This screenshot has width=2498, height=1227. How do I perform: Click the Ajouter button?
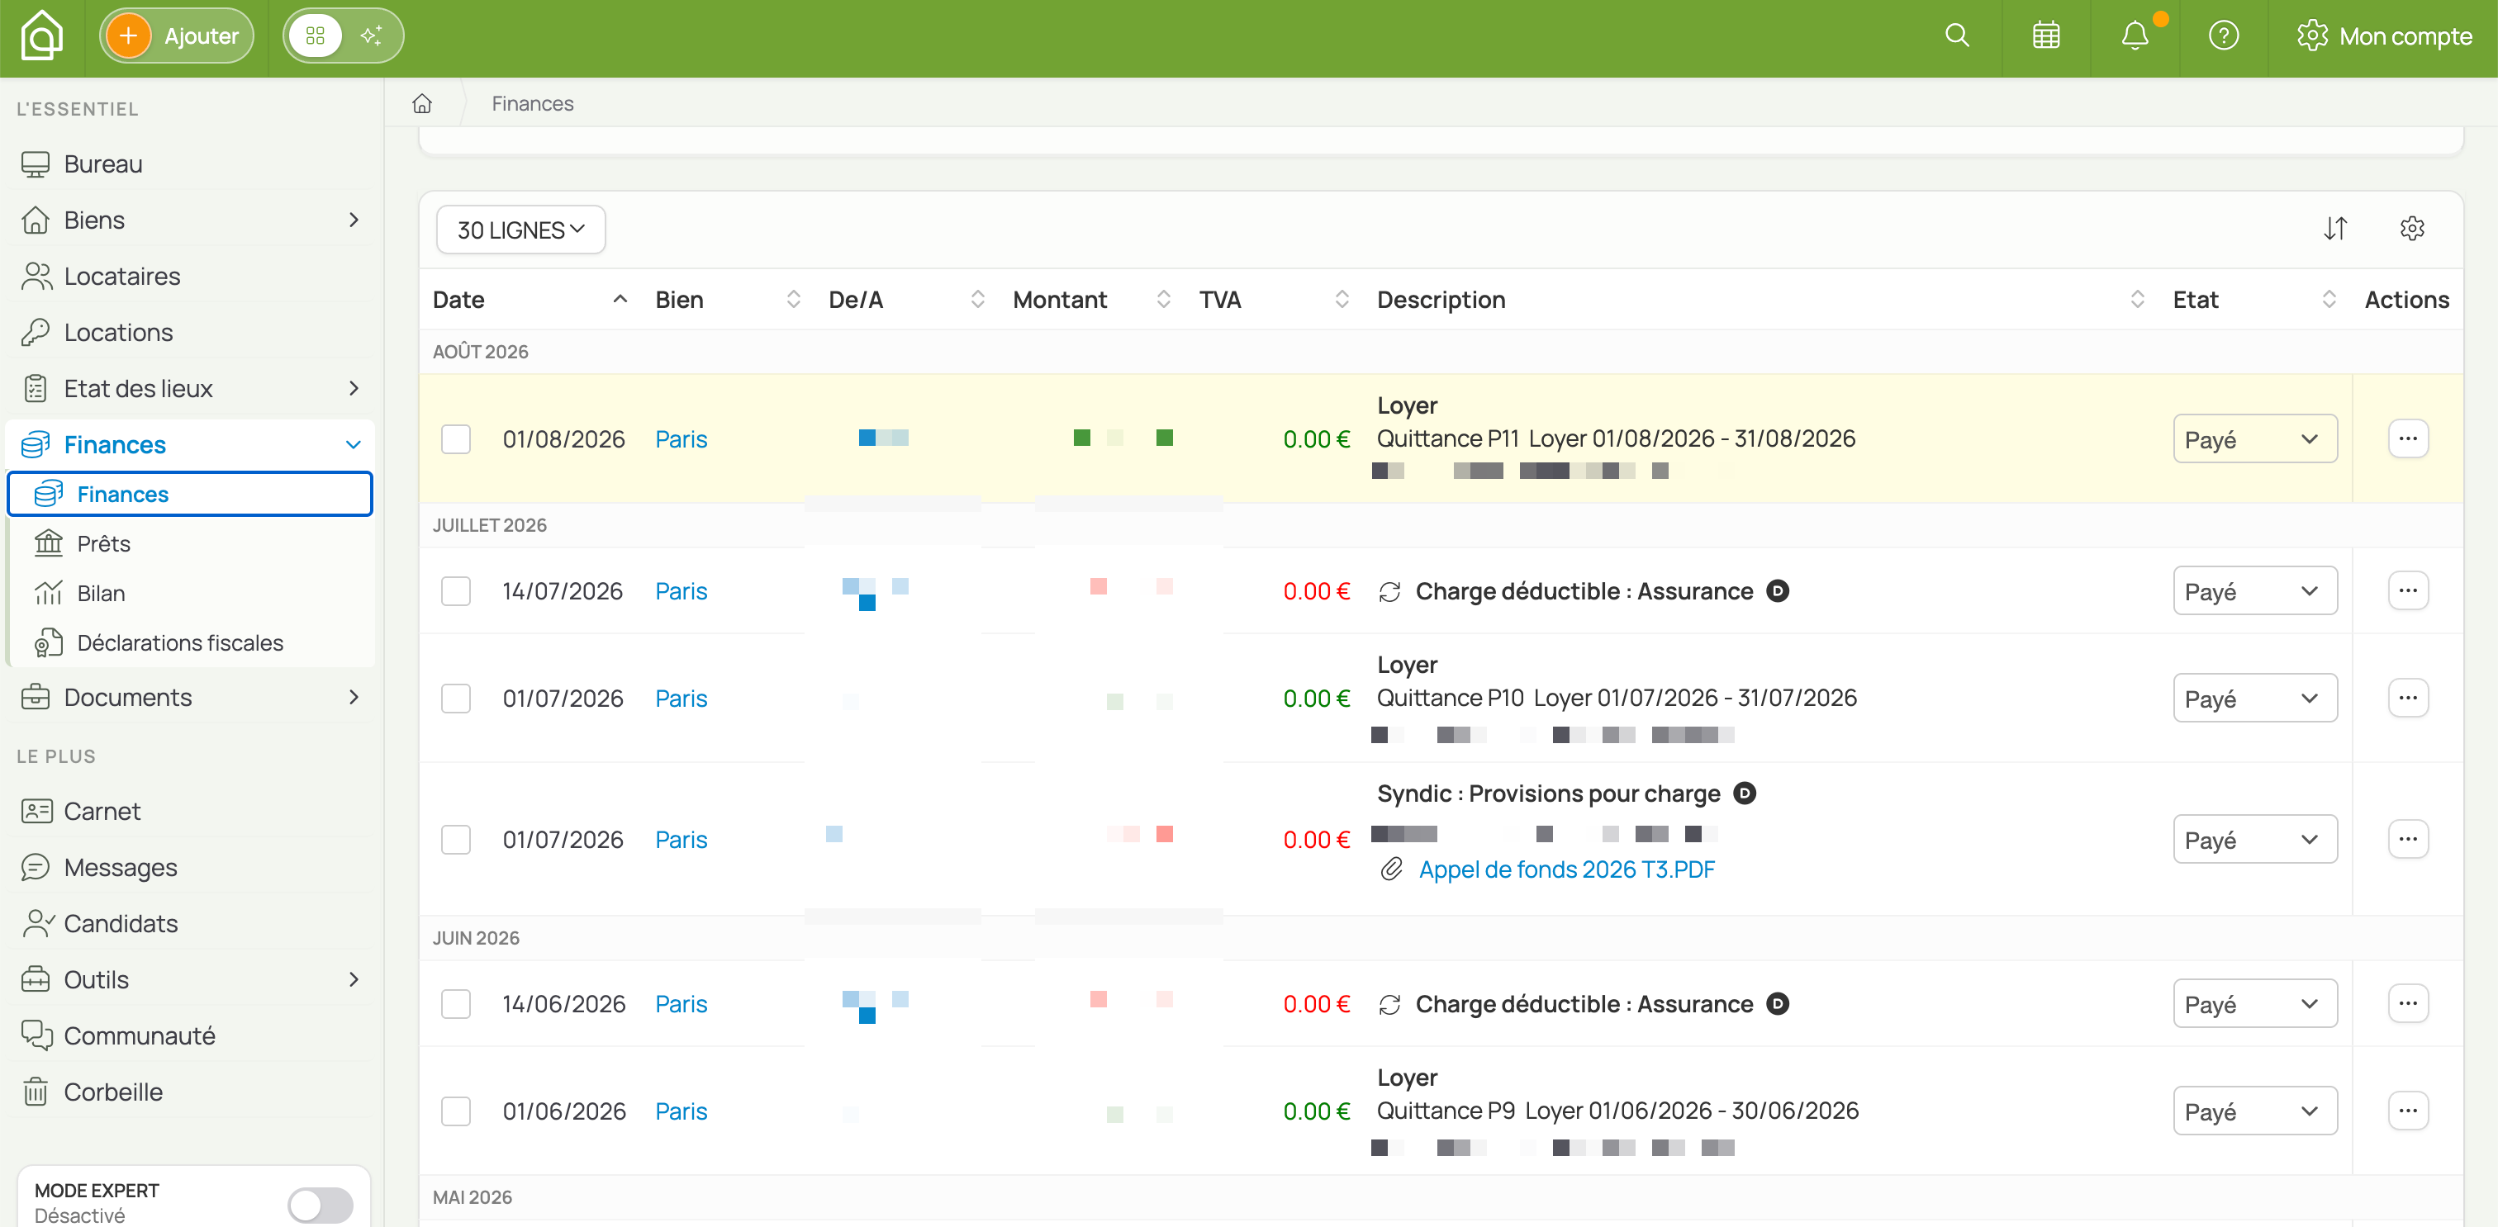177,36
